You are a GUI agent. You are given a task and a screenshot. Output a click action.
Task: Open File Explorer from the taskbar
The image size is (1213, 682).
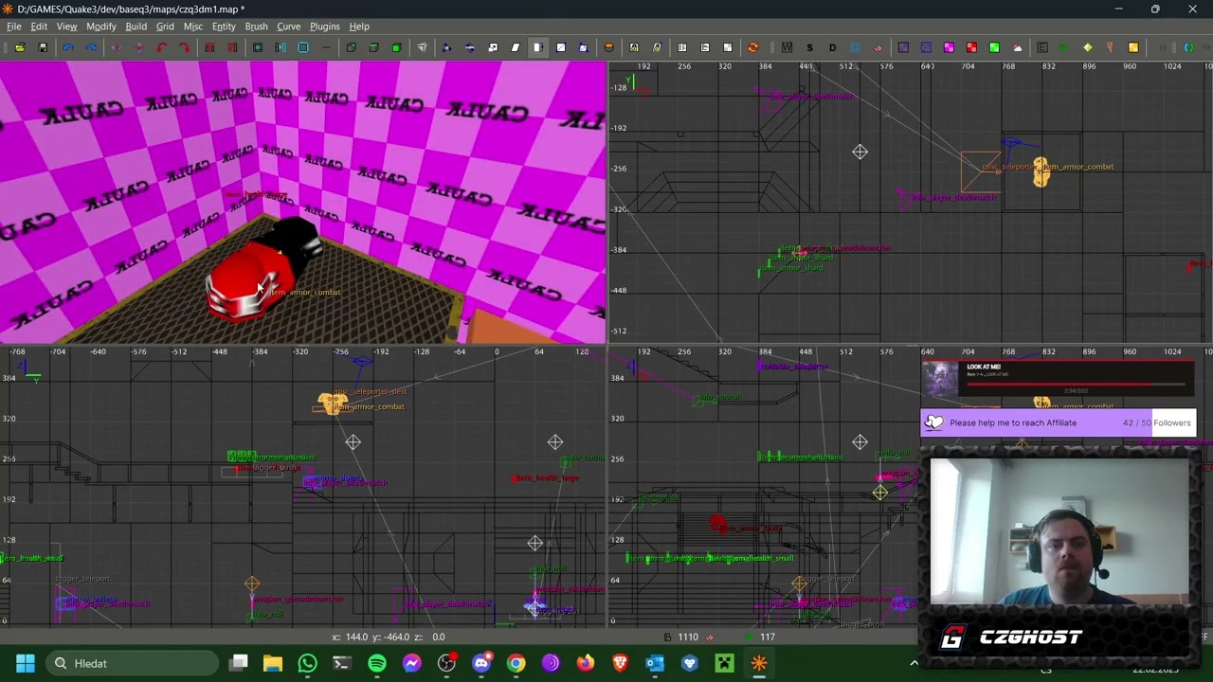point(273,663)
